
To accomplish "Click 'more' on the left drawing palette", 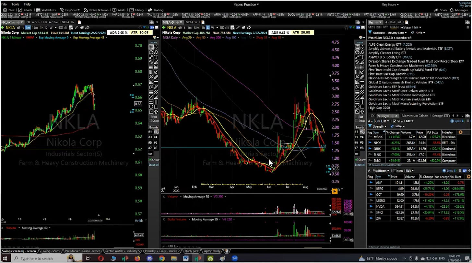I will [154, 42].
